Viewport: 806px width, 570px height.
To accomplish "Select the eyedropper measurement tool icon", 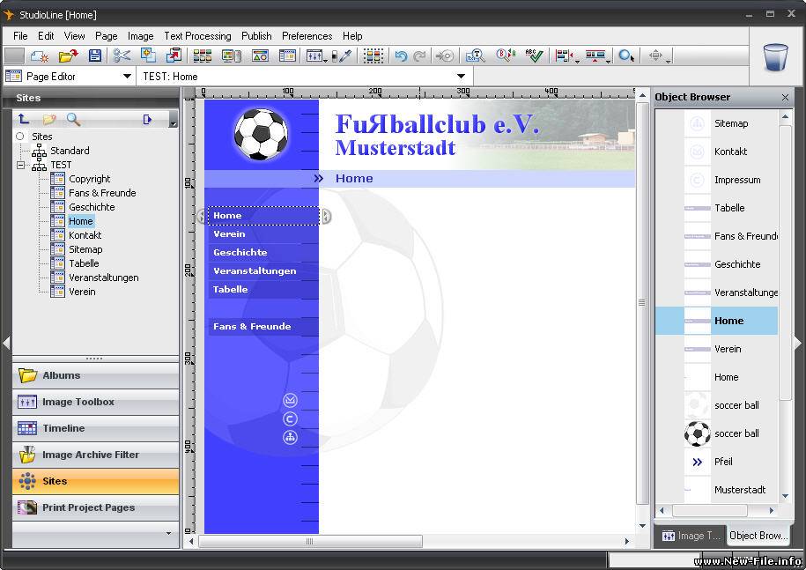I will click(344, 55).
